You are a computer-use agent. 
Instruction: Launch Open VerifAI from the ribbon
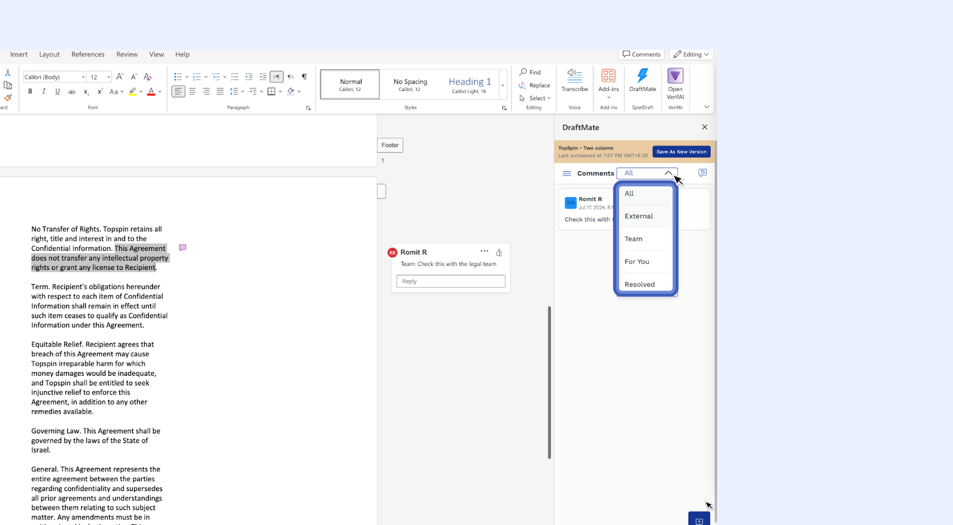[675, 82]
